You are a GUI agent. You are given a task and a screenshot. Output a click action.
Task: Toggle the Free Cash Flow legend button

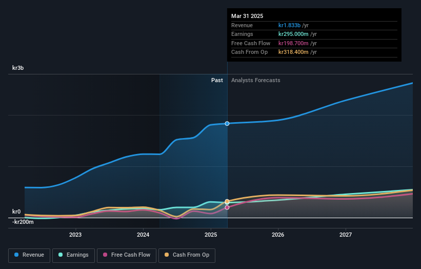click(x=127, y=255)
